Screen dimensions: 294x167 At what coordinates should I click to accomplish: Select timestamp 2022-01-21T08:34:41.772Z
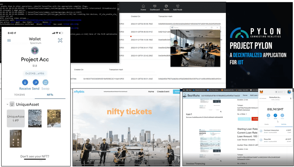point(142,48)
